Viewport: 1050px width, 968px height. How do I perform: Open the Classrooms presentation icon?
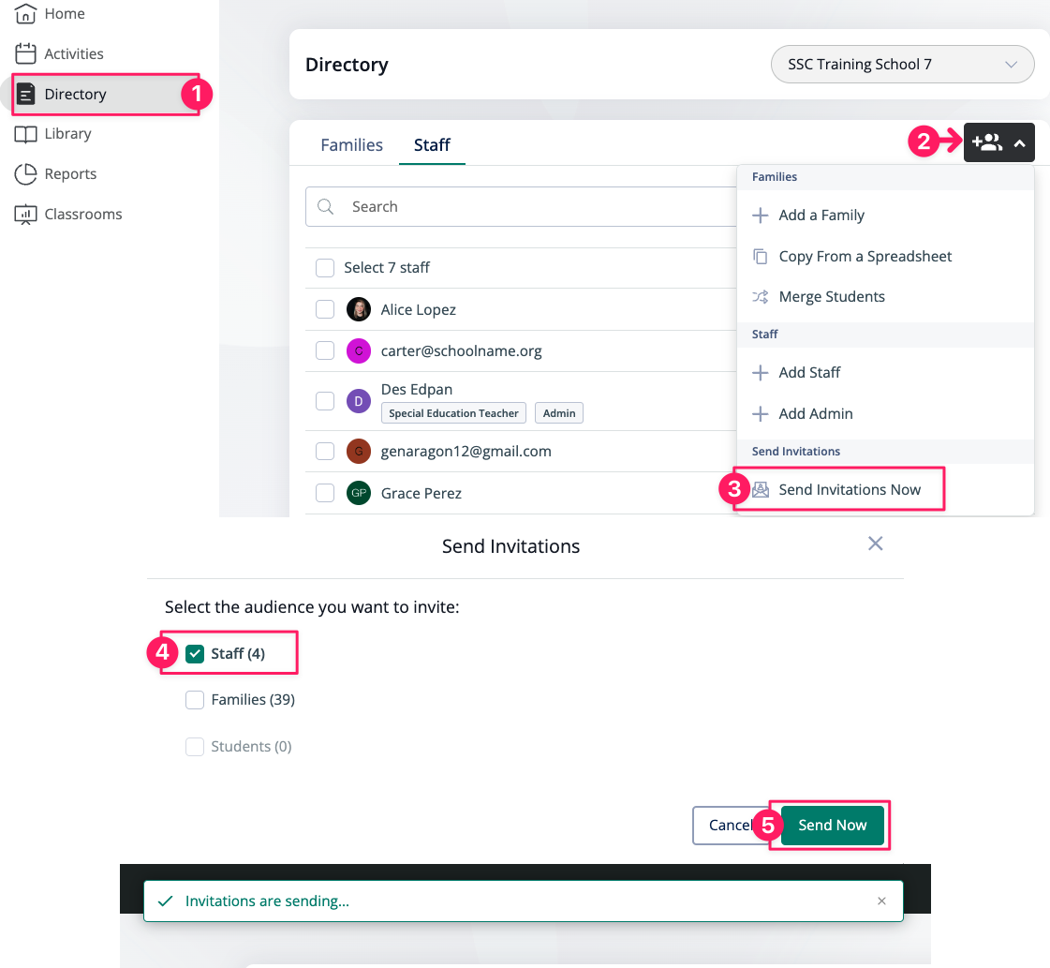coord(26,215)
